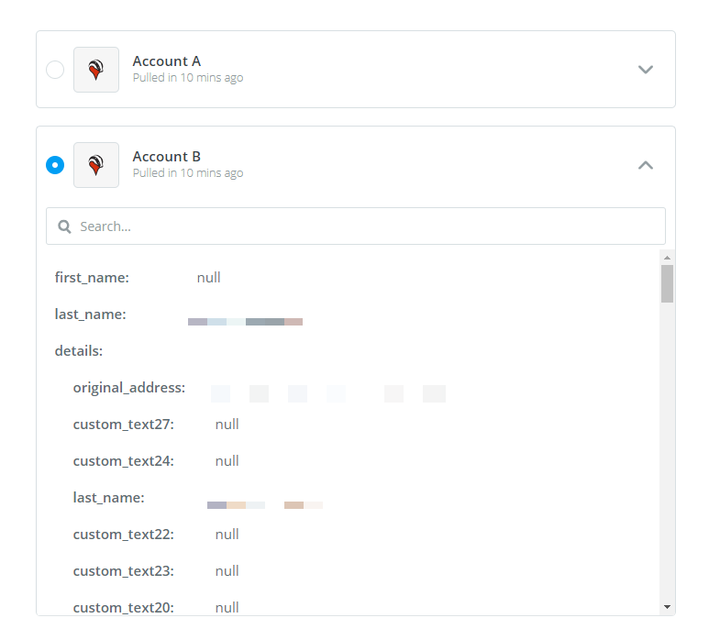Select the top-level last_name field
The image size is (709, 629).
tap(353, 314)
